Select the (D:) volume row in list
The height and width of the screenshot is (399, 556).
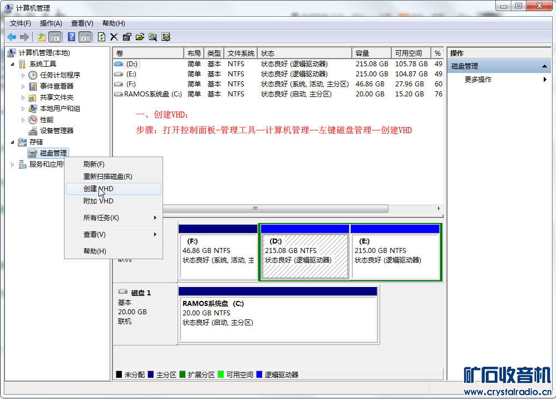[278, 64]
